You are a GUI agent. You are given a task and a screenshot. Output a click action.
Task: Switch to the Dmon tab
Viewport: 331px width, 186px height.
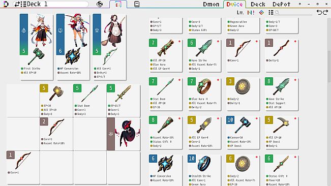[211, 4]
